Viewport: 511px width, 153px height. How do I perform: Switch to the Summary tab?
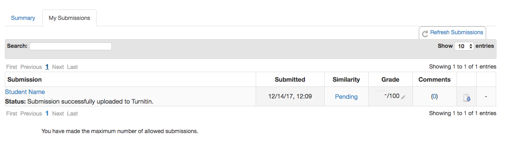coord(23,18)
